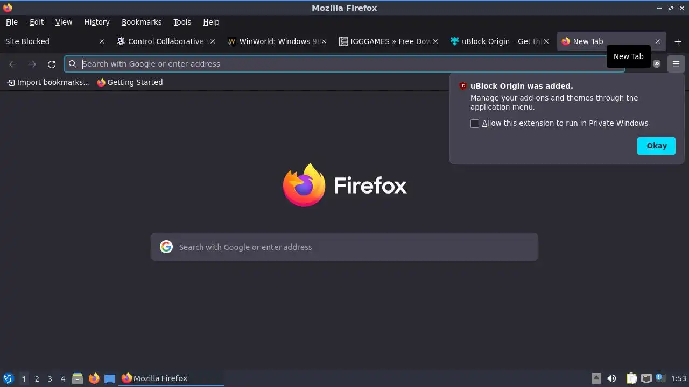689x387 pixels.
Task: Launch Firefox from taskbar quick launch
Action: coord(94,378)
